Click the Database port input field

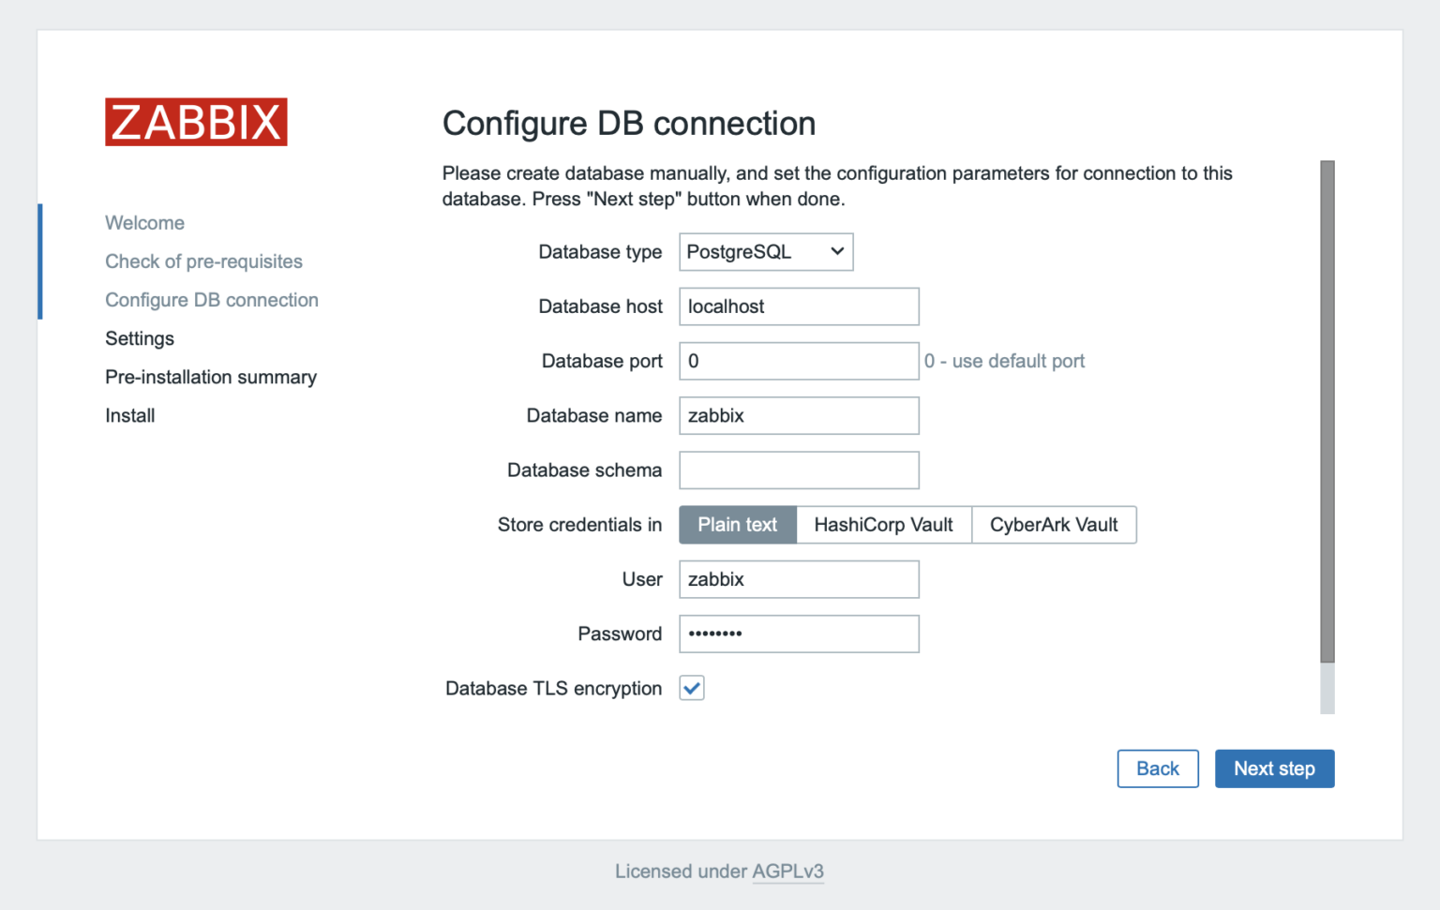(799, 361)
